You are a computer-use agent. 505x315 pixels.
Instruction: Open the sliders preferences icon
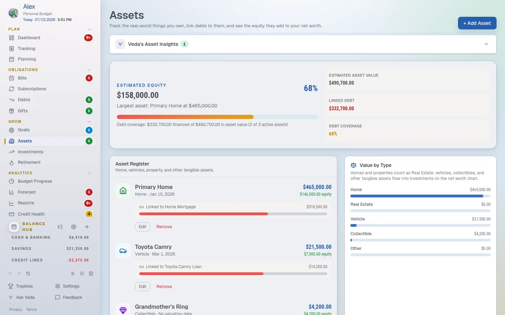coord(82,274)
